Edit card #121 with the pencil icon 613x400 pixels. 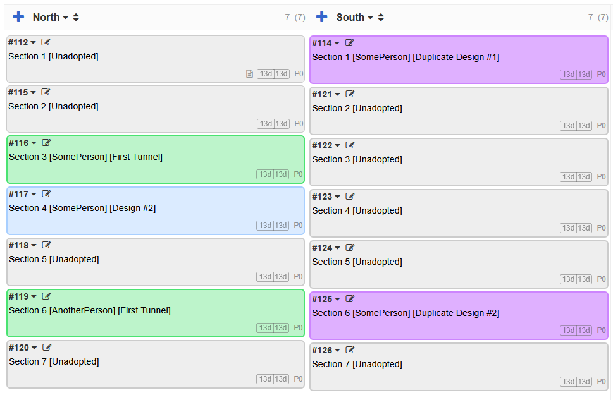click(350, 94)
